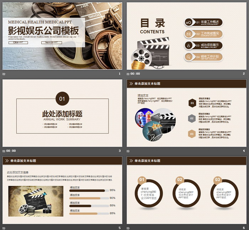
Task: Click the 03 ring circle on slide 6
Action: click(224, 193)
